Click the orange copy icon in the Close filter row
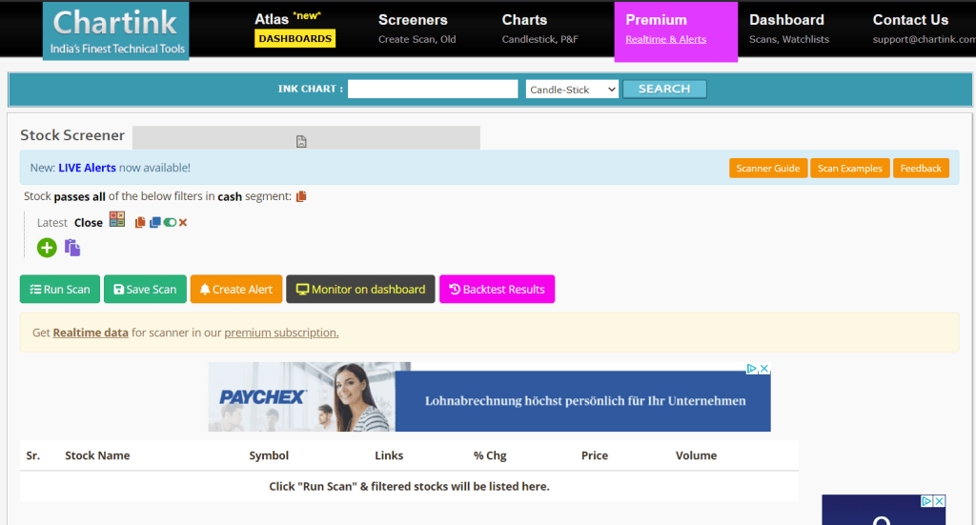The height and width of the screenshot is (525, 976). coord(140,222)
